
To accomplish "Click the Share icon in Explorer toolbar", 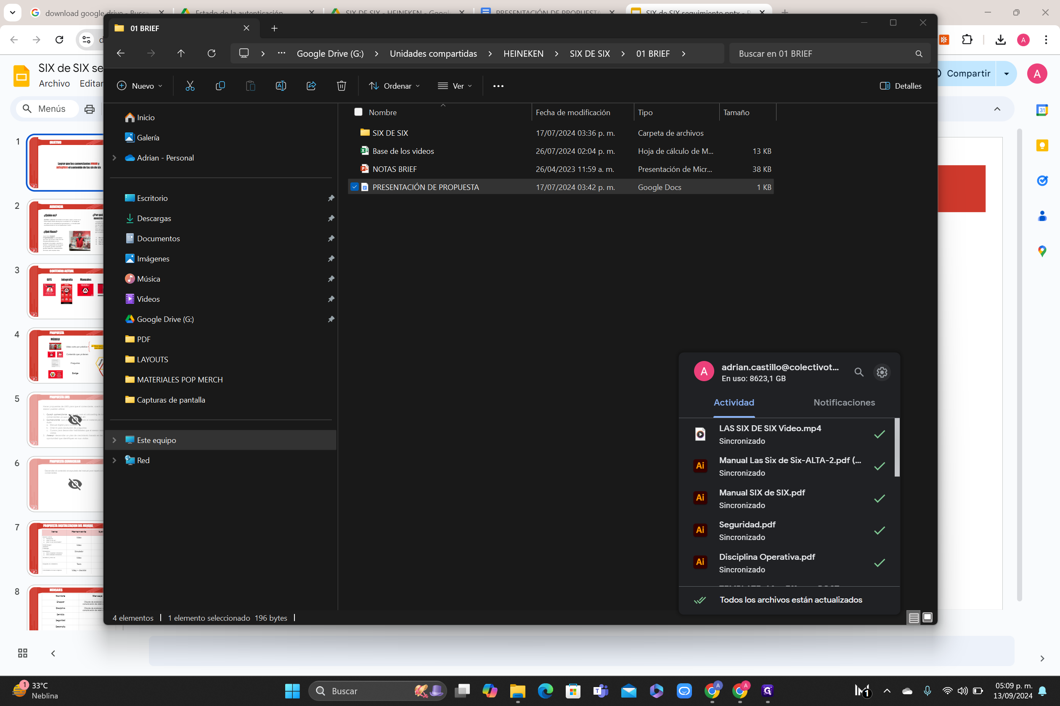I will (x=311, y=86).
